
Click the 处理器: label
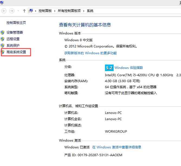point(70,75)
